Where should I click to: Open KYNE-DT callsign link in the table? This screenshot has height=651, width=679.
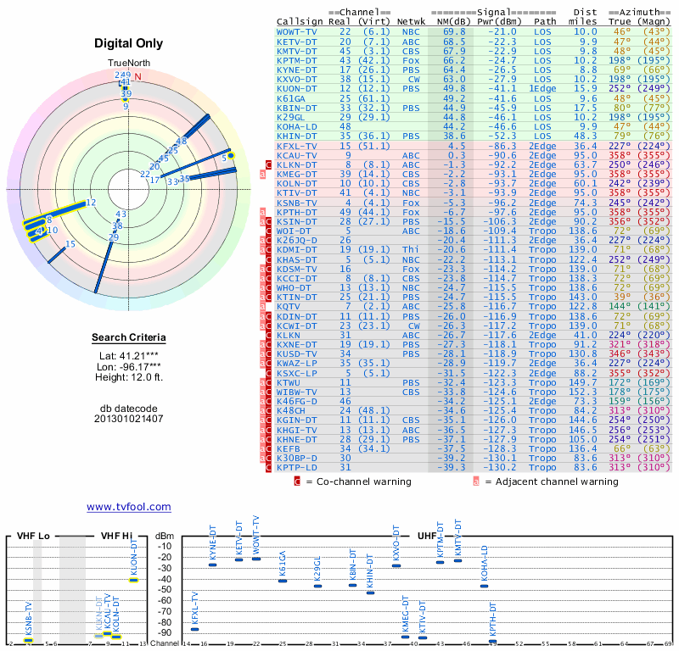(296, 70)
